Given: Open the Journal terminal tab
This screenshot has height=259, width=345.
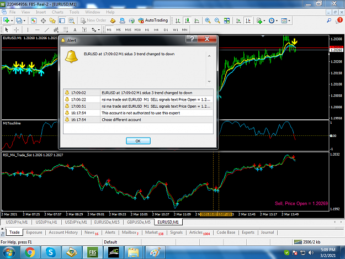Looking at the screenshot, I should [x=267, y=232].
